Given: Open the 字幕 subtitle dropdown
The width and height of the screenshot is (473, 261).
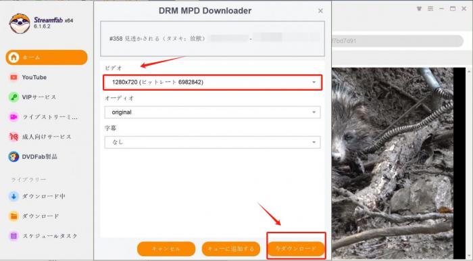Looking at the screenshot, I should tap(213, 142).
